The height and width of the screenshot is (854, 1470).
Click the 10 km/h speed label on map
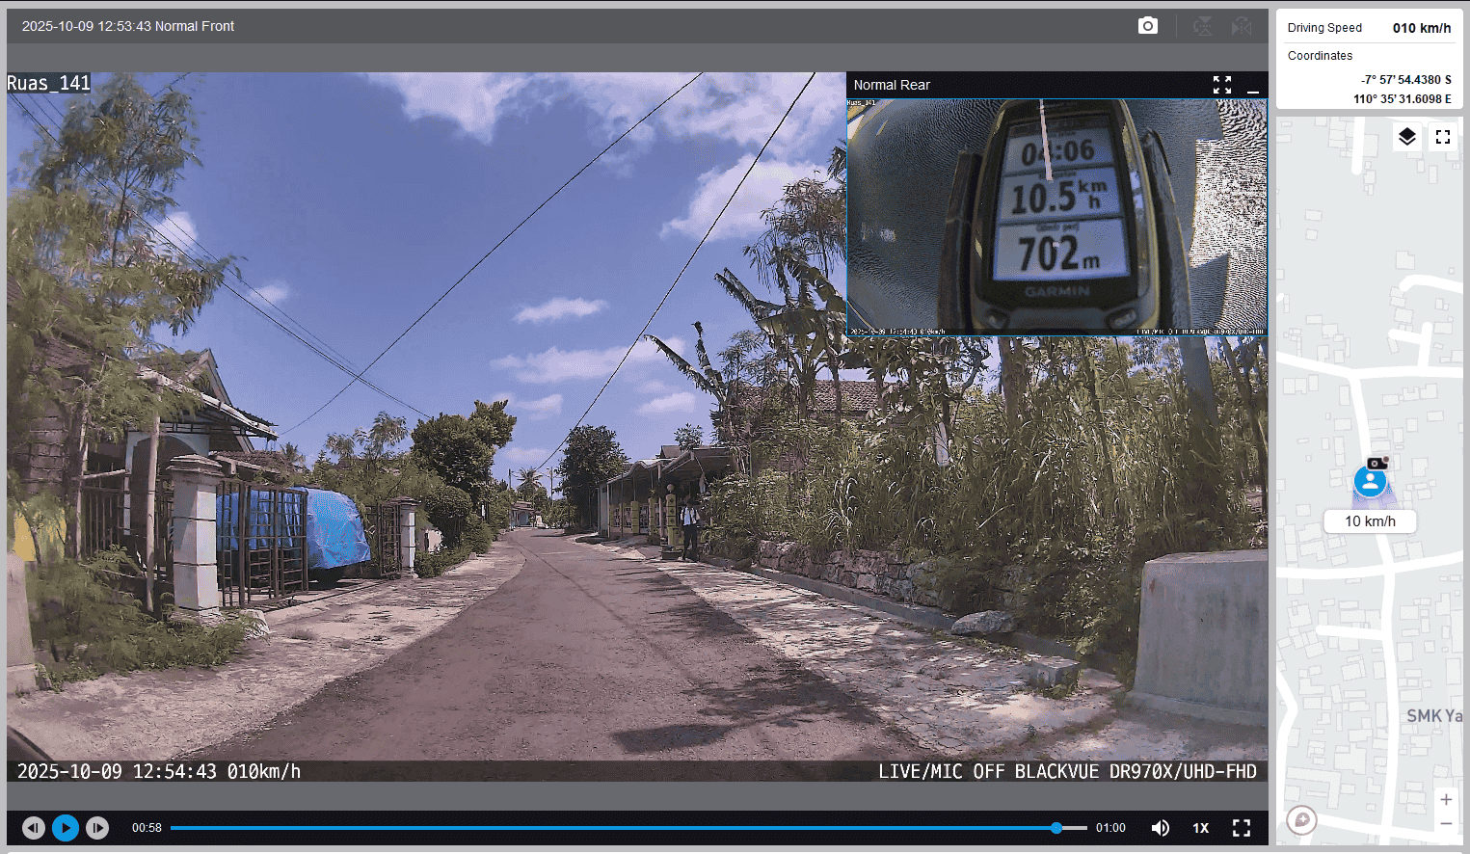click(x=1370, y=521)
